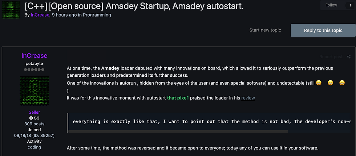Click the quote block's horizontal scrollbar
The image size is (356, 156).
point(178,131)
